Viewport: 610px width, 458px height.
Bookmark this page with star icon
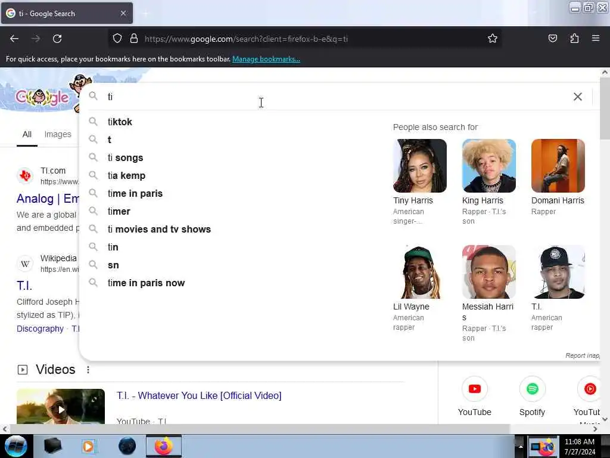pyautogui.click(x=493, y=38)
